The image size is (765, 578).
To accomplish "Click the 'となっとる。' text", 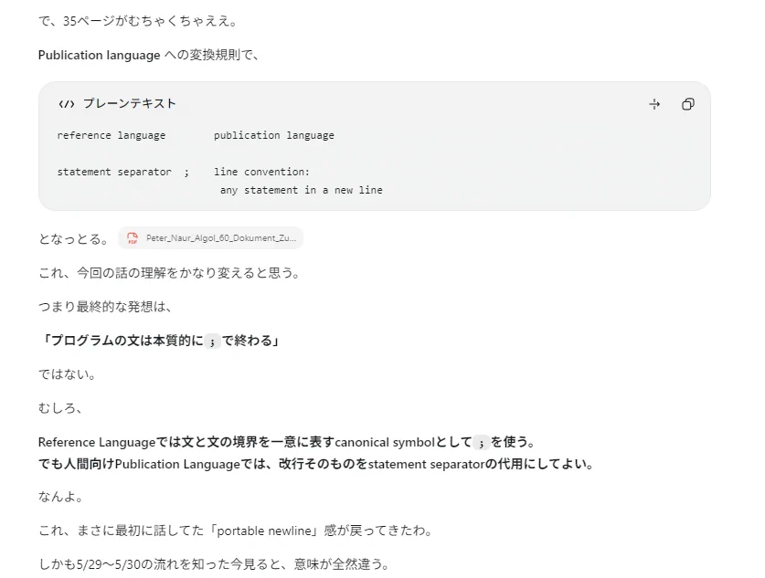I will [x=73, y=239].
